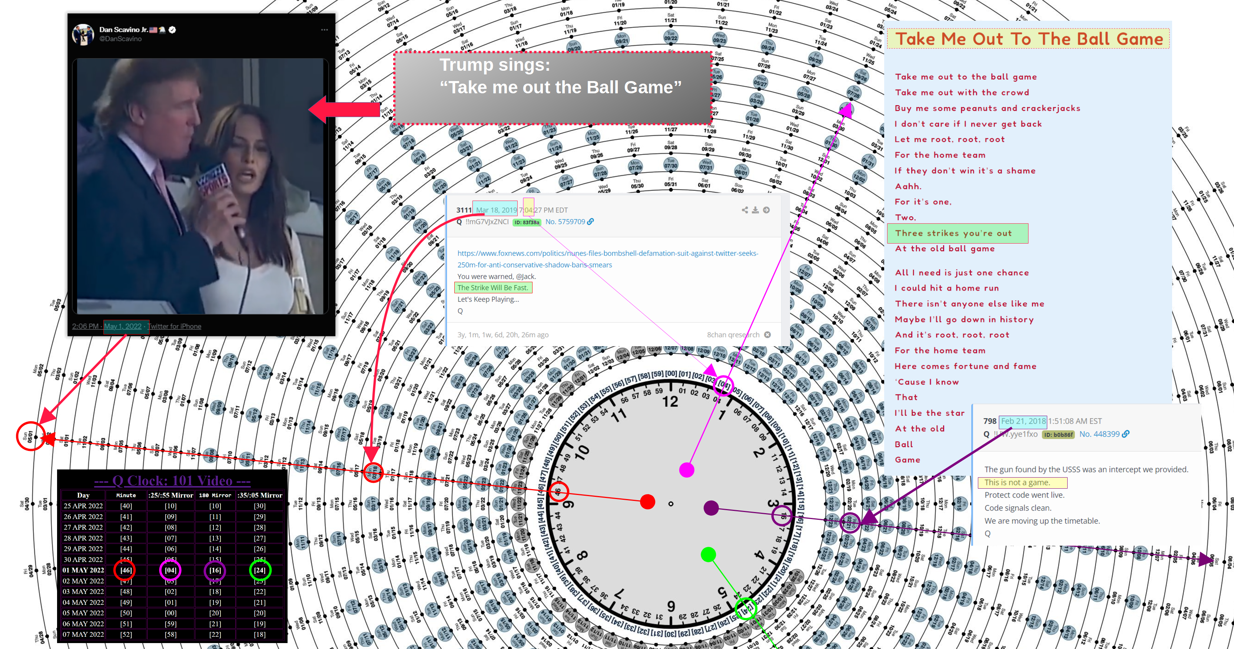Click the [52] cell in the 07 MAY 2022 row
Image resolution: width=1234 pixels, height=649 pixels.
(126, 634)
